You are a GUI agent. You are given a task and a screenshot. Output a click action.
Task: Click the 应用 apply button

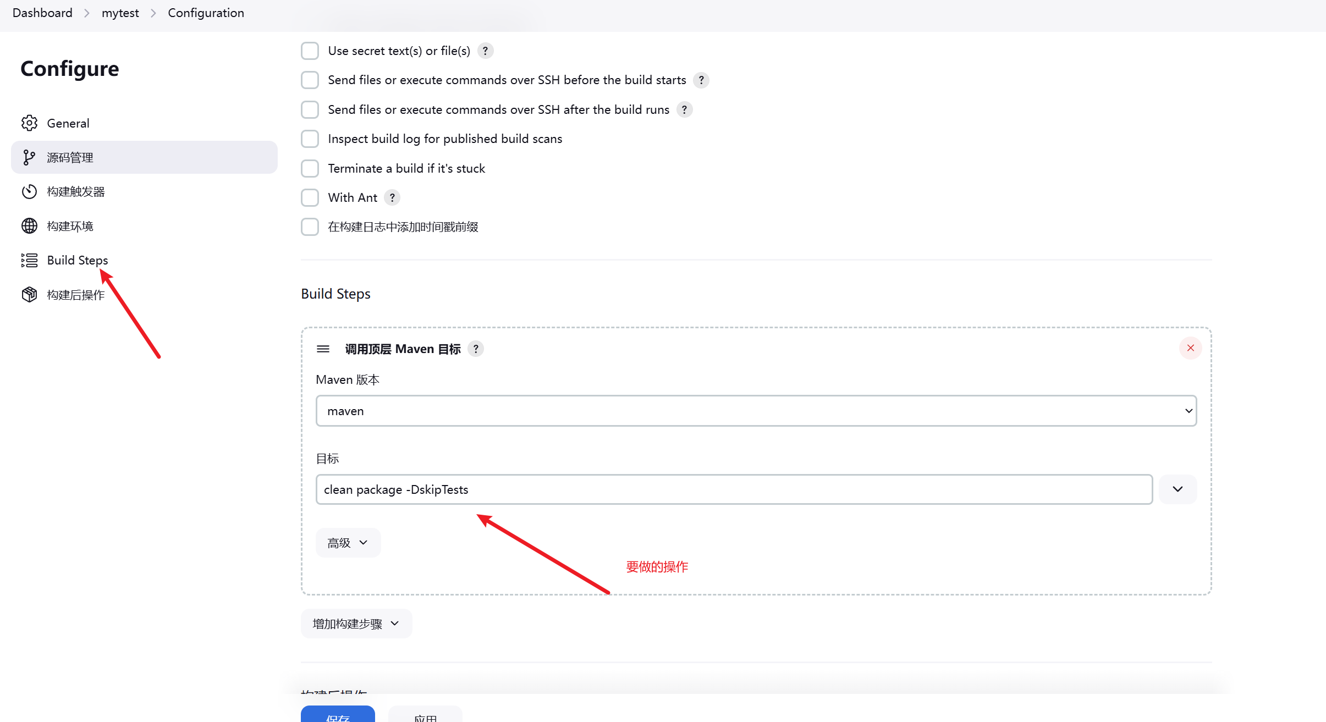click(425, 714)
